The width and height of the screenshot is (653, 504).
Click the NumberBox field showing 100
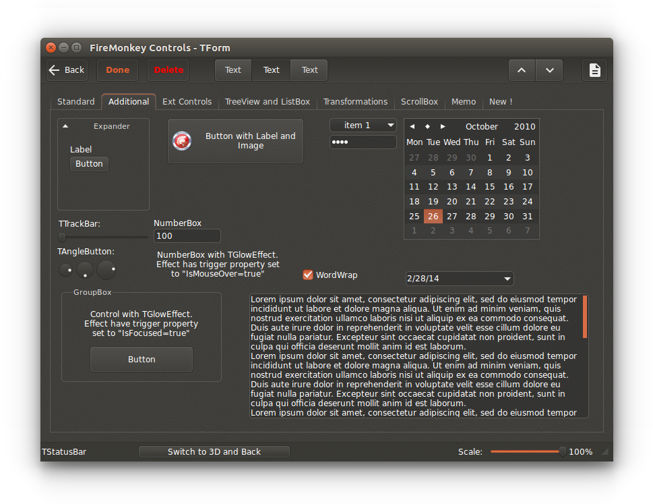[x=187, y=236]
